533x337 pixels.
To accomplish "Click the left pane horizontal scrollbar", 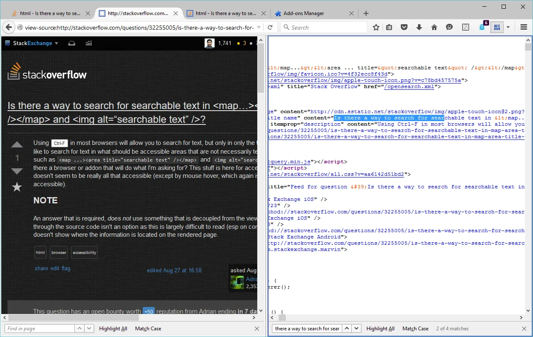I will 130,318.
